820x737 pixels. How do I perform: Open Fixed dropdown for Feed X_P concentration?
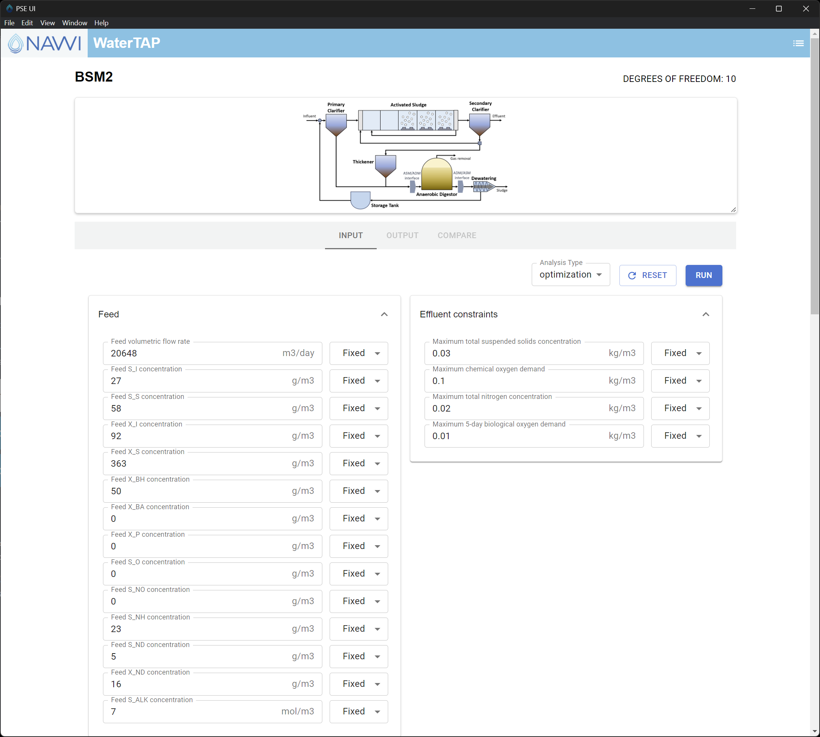pyautogui.click(x=359, y=546)
